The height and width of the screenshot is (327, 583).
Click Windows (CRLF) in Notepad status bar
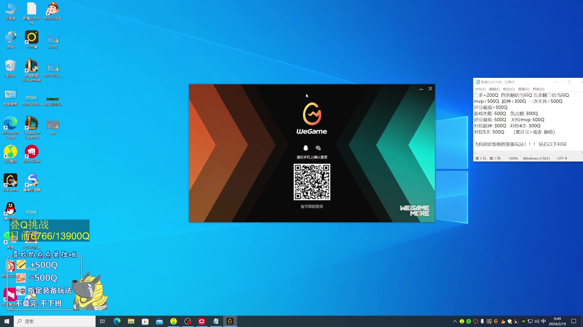[x=536, y=158]
